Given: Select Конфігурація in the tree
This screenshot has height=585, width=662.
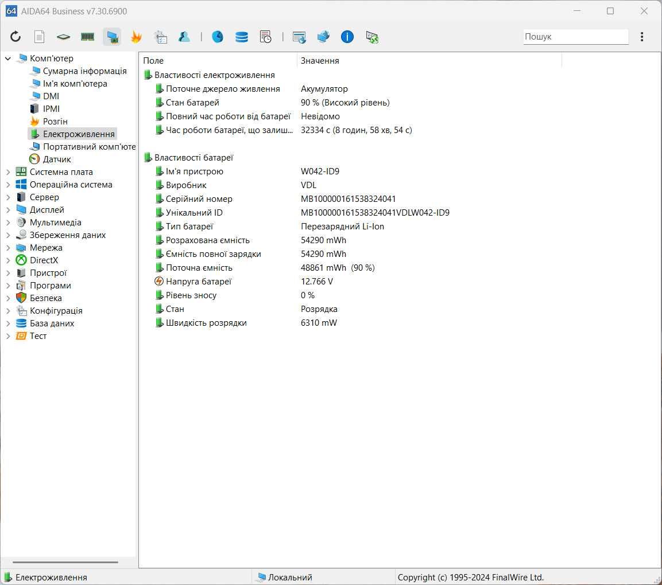Looking at the screenshot, I should [56, 311].
